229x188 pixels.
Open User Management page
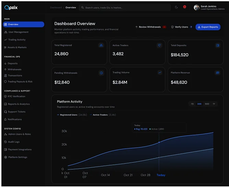[19, 32]
